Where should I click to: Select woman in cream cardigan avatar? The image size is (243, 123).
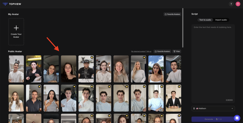point(104,69)
